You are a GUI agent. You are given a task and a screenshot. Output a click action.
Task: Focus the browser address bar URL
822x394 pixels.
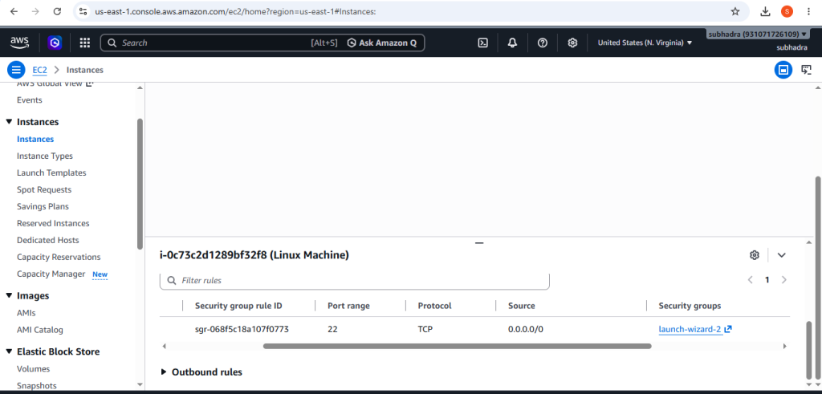pyautogui.click(x=235, y=11)
